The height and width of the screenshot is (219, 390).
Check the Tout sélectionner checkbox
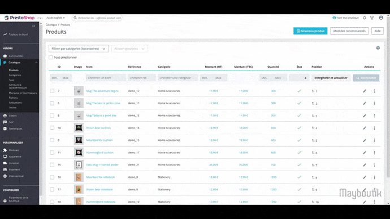51,57
